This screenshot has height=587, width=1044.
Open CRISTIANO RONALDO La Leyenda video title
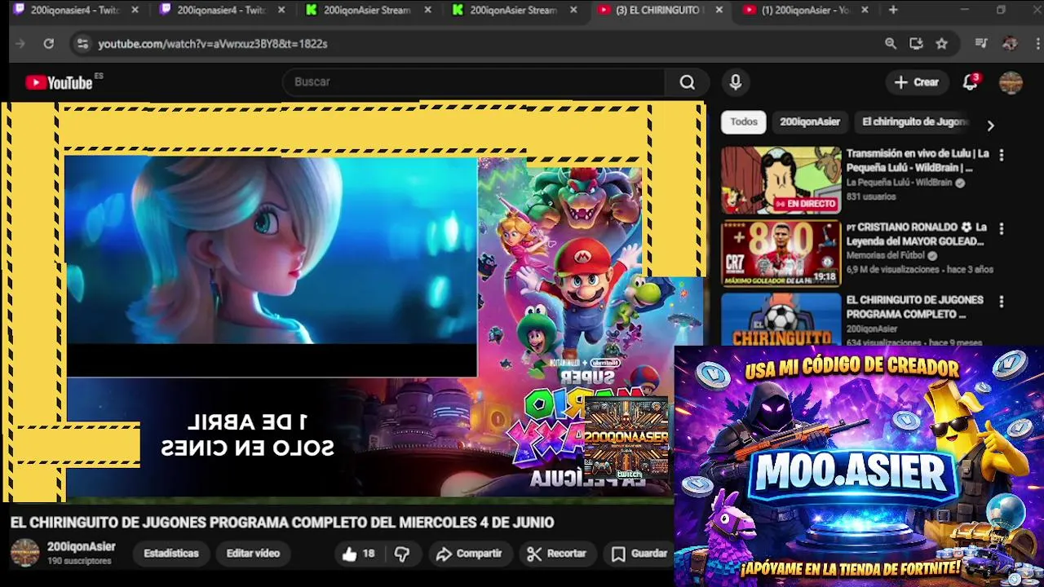point(916,234)
